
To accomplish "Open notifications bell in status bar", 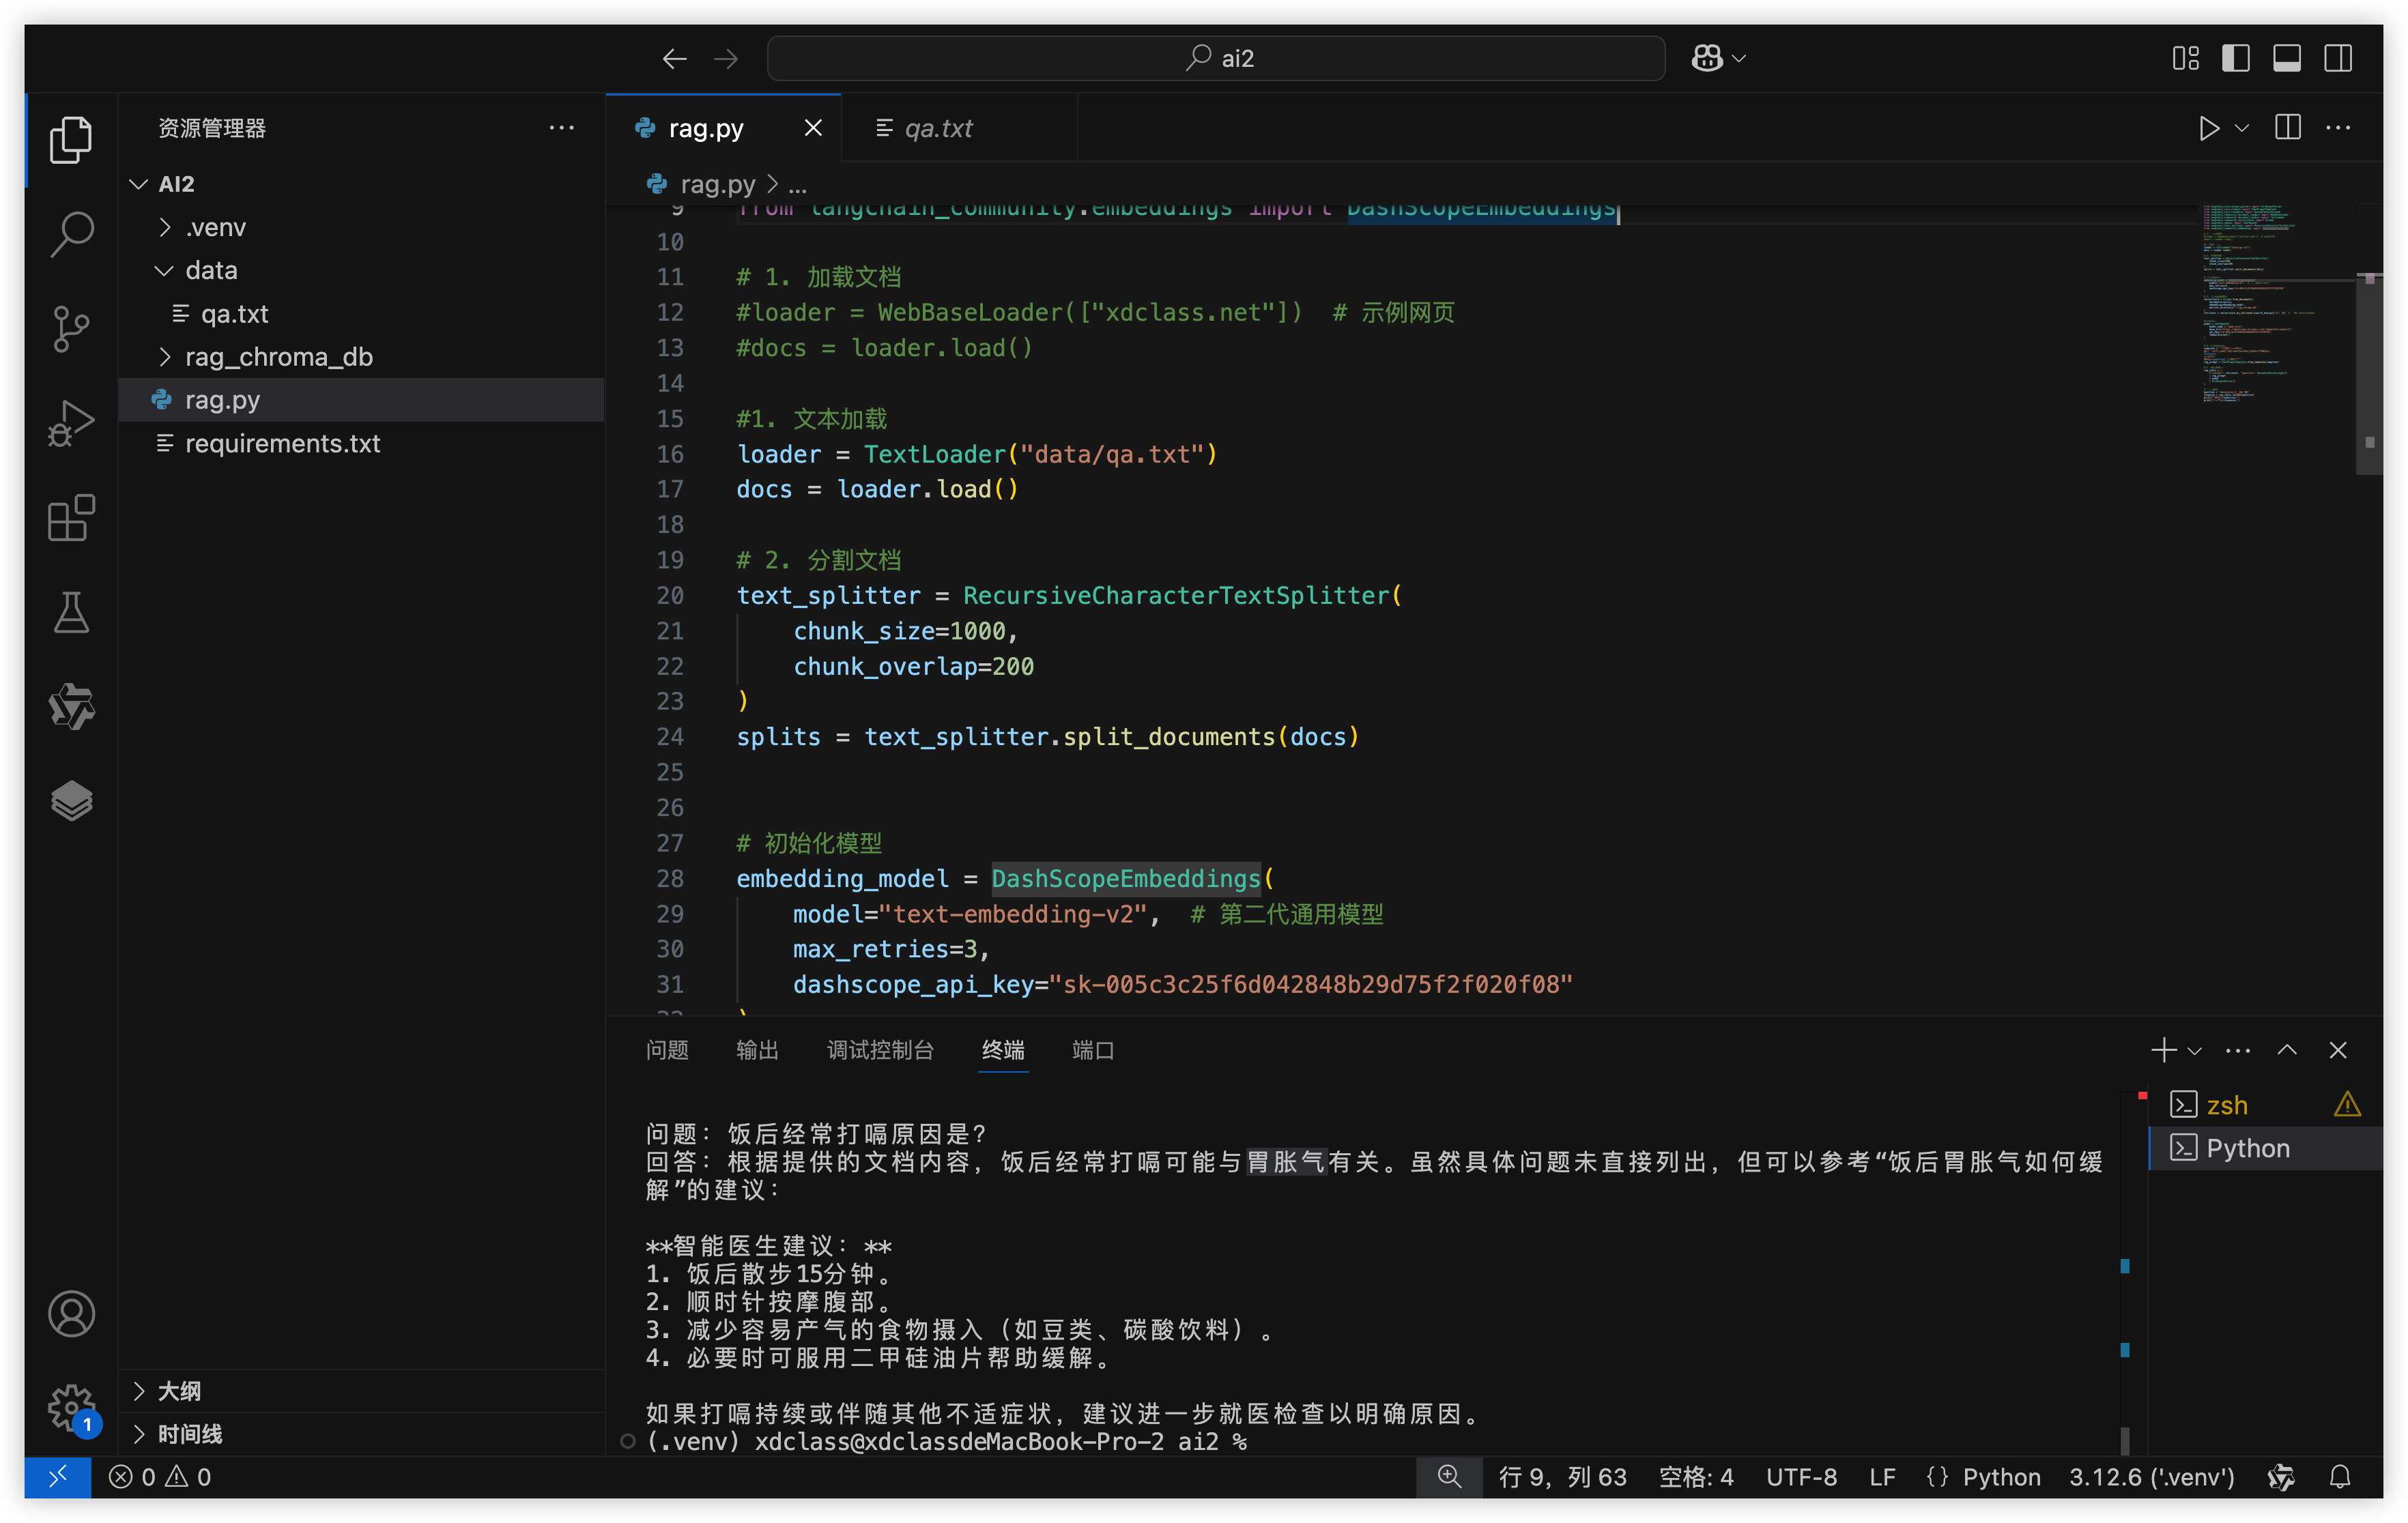I will click(2340, 1477).
